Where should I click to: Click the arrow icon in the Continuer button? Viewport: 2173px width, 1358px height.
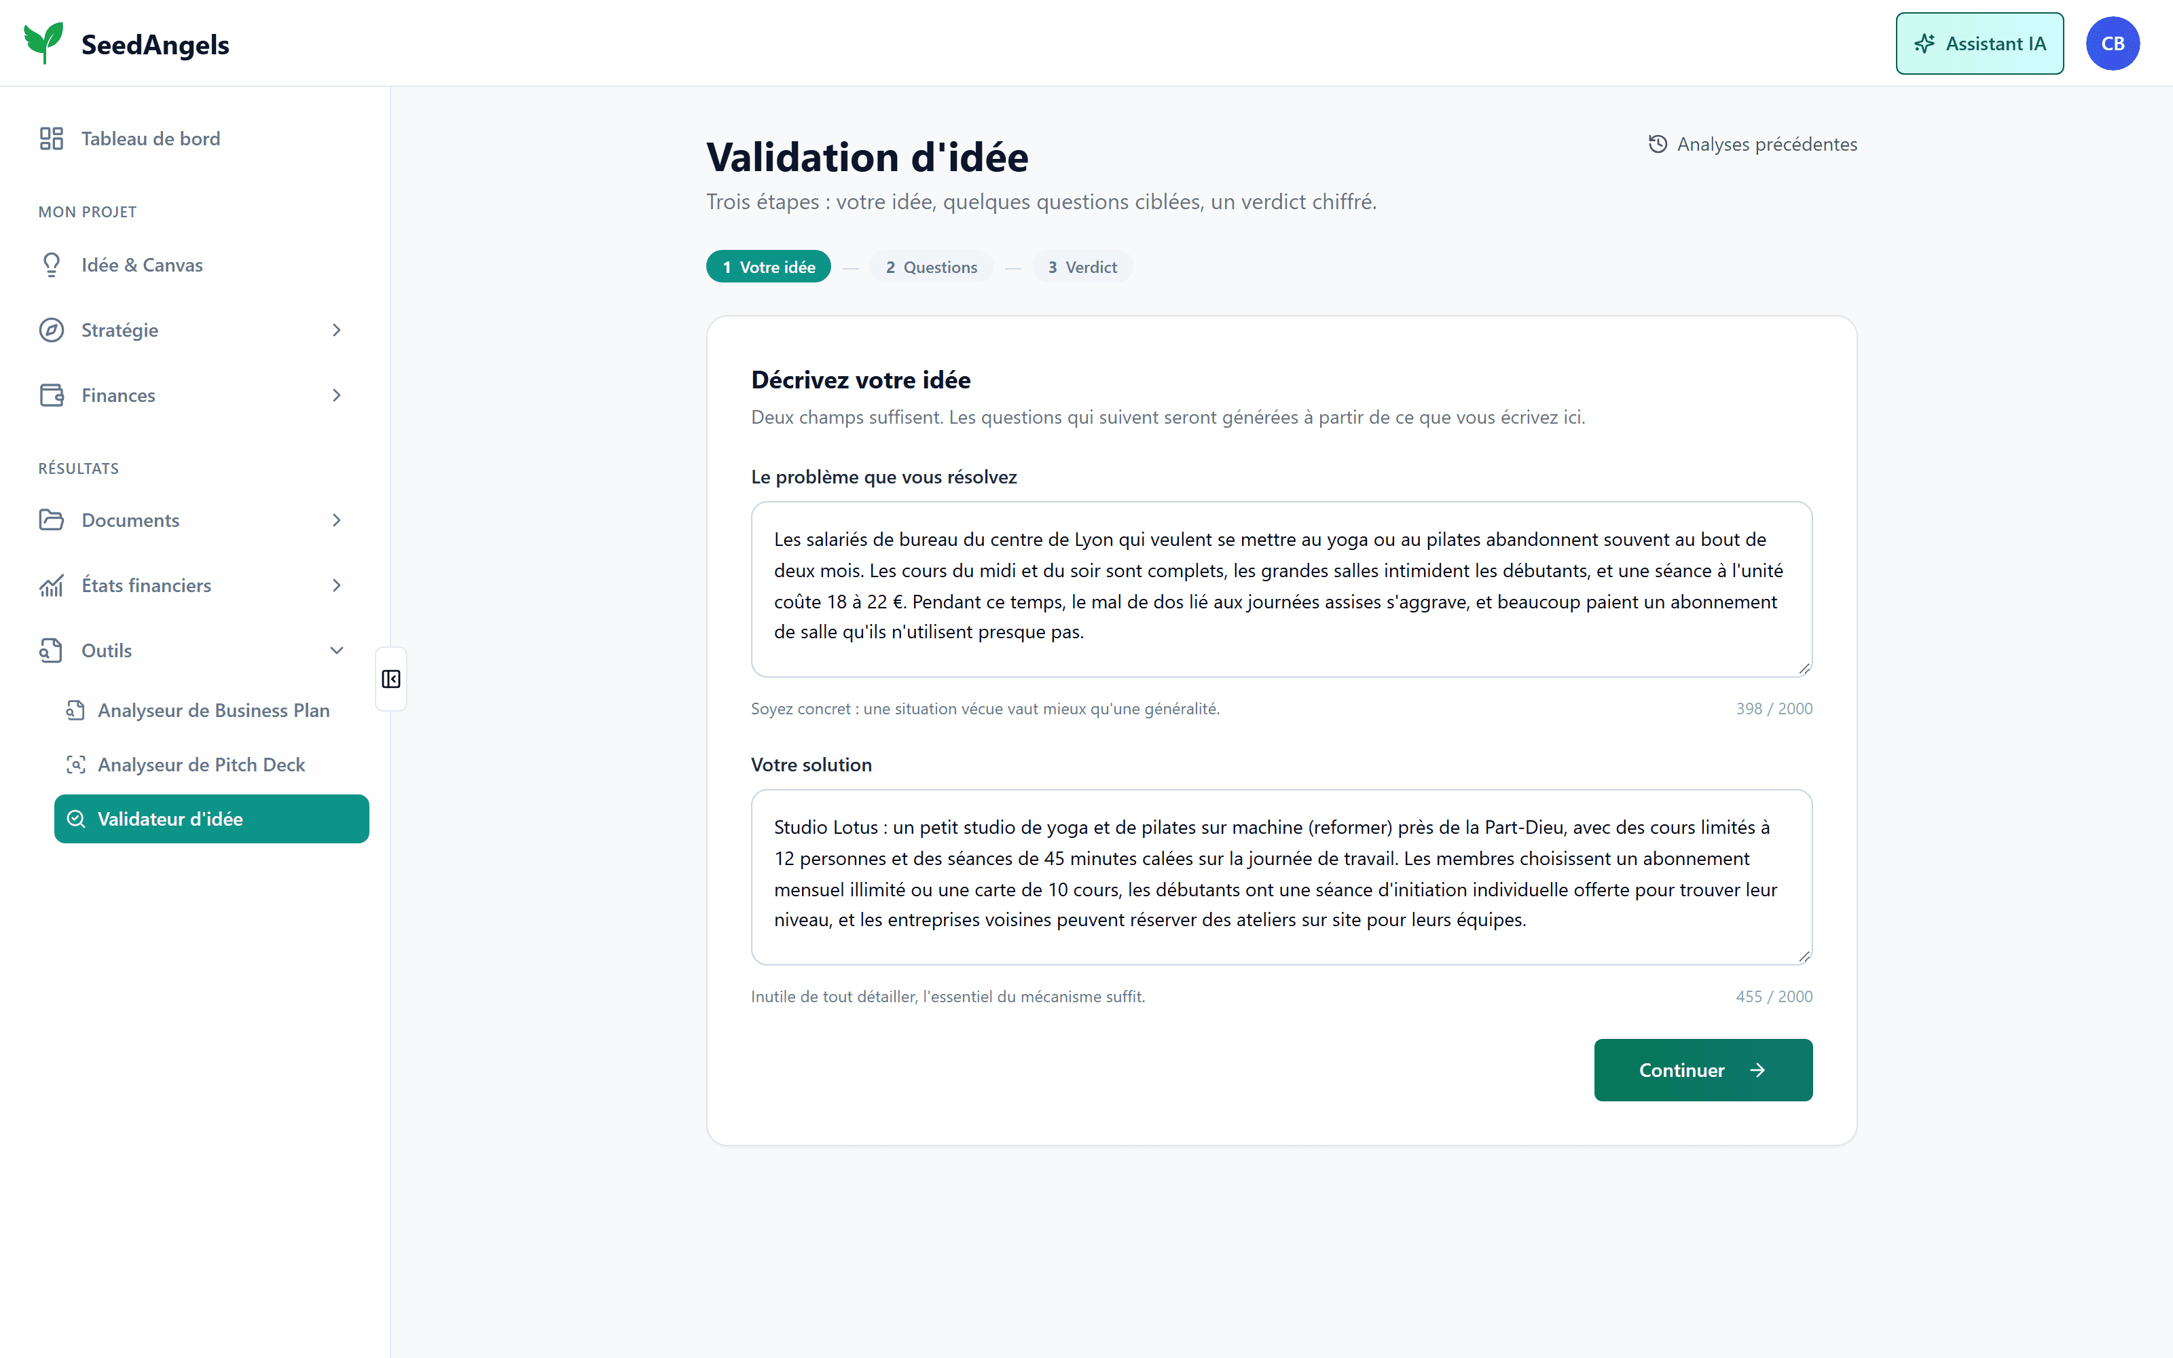click(x=1757, y=1069)
